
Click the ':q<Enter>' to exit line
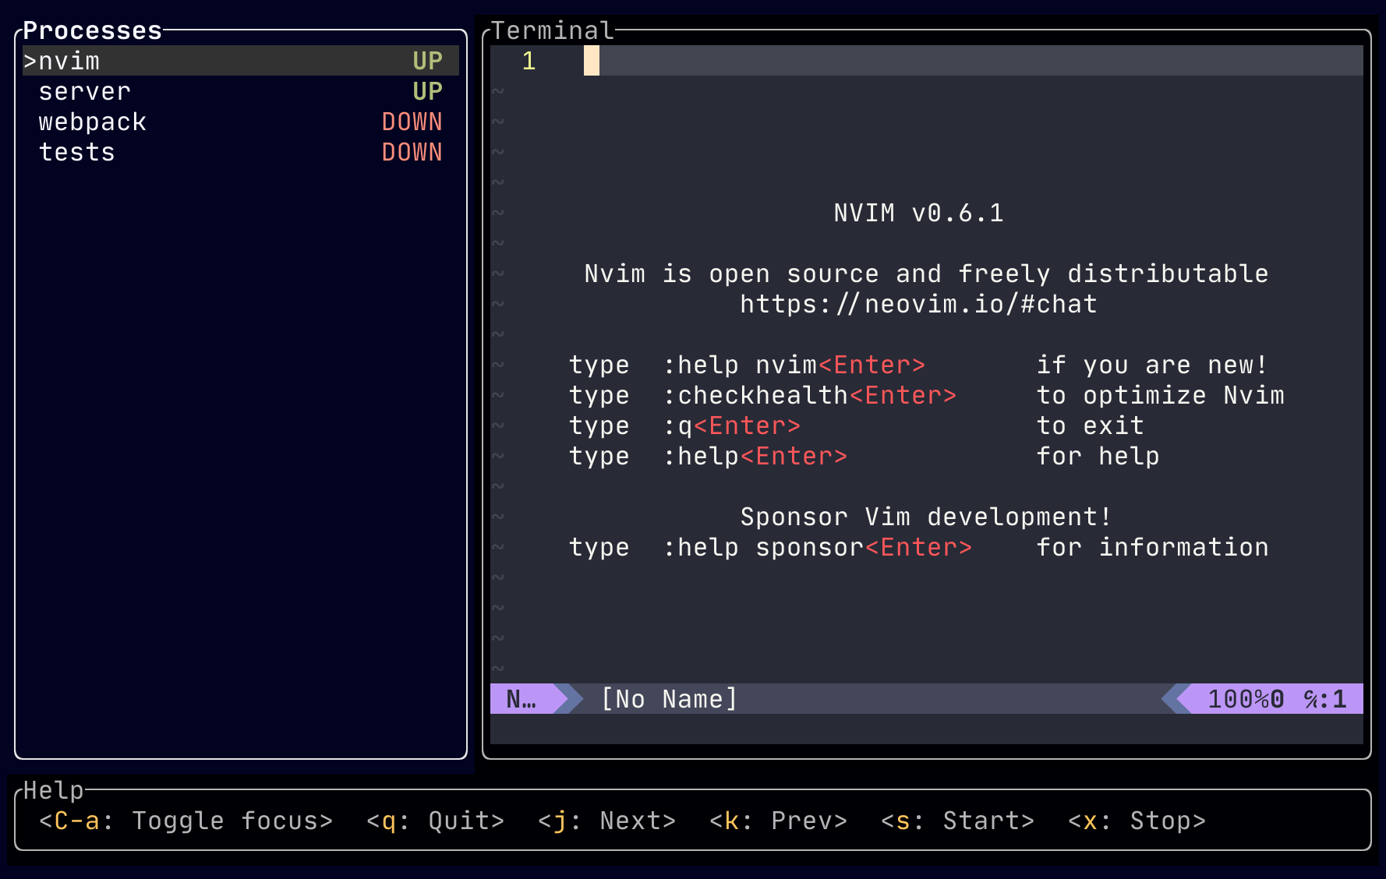856,425
